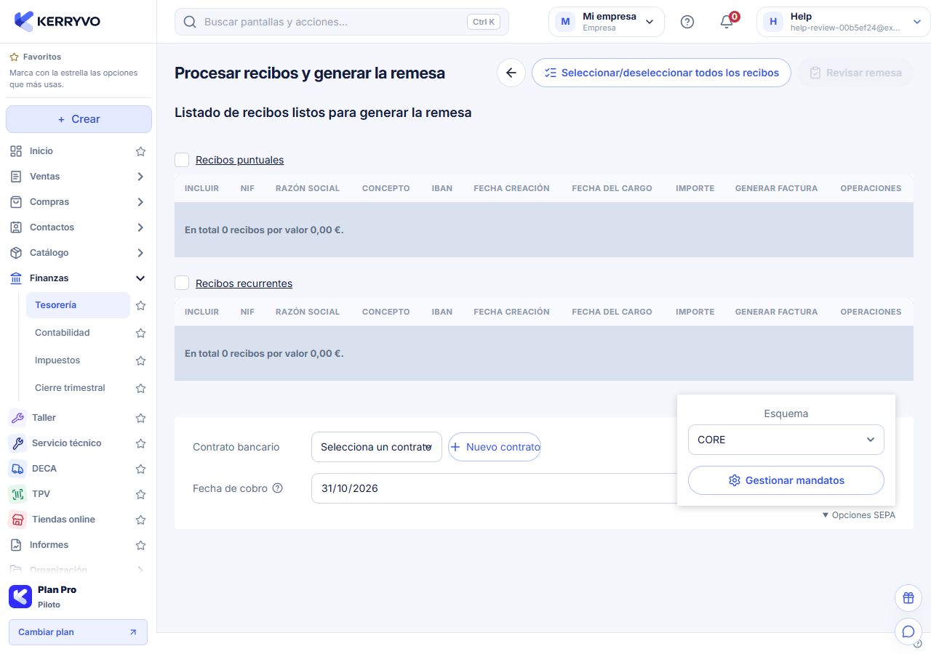The height and width of the screenshot is (654, 931).
Task: Open Impuestos under Finanzas
Action: [57, 360]
